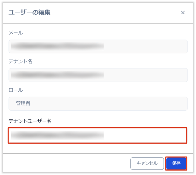This screenshot has height=175, width=196.
Task: Click the ロール field showing 管理者
Action: click(98, 104)
